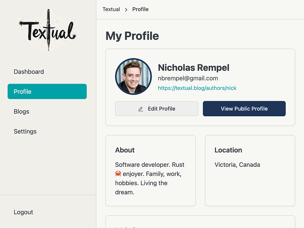Click the breadcrumb chevron separator
Viewport: 304px width, 228px height.
pos(126,9)
